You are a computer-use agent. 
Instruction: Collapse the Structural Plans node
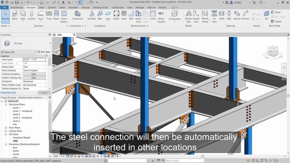[6, 105]
